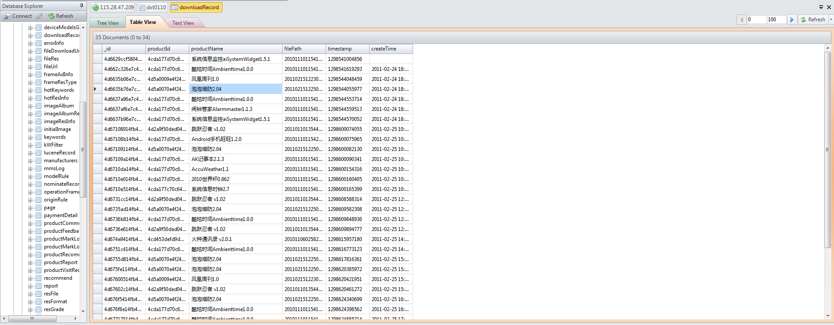Expand the fileRes collection node
Image resolution: width=834 pixels, height=325 pixels.
pos(30,59)
